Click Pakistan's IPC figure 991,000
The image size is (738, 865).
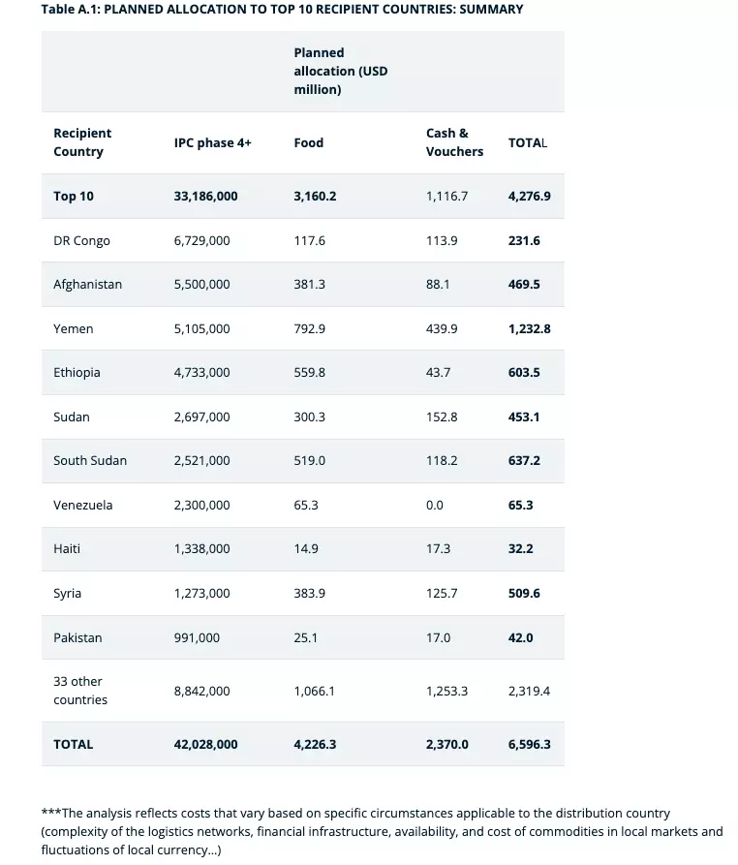coord(197,637)
